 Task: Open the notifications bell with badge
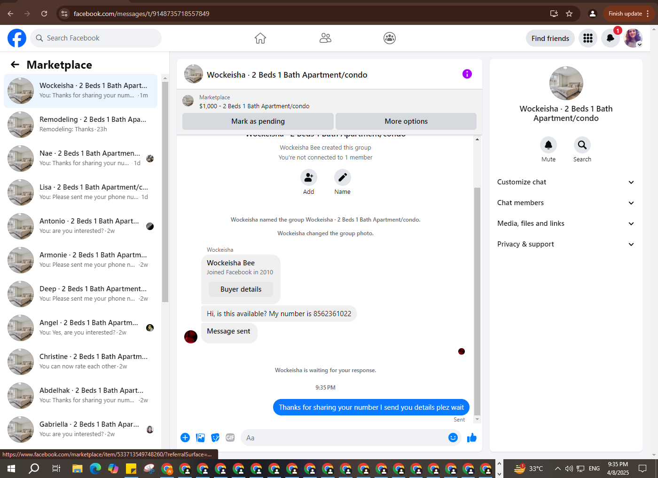pos(611,38)
